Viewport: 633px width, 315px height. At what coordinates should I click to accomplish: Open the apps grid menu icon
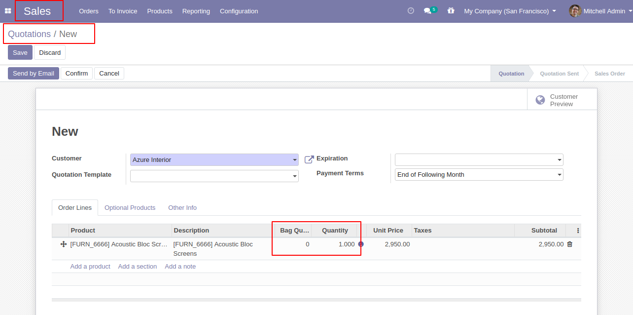[8, 11]
